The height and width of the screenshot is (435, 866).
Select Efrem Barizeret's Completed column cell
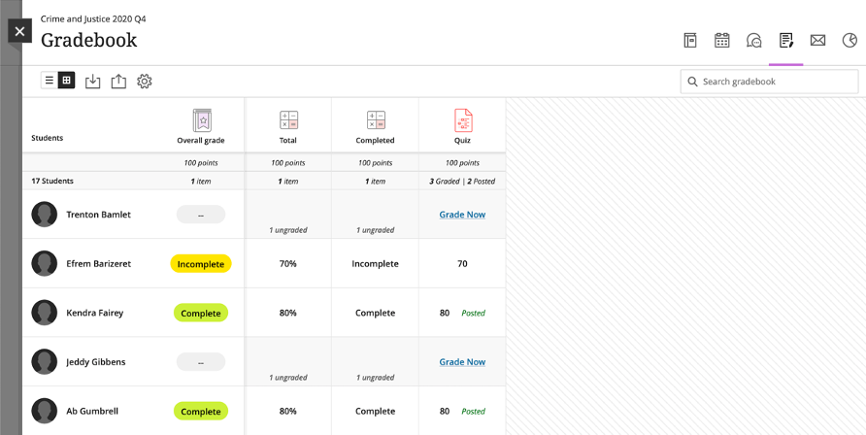pyautogui.click(x=375, y=263)
